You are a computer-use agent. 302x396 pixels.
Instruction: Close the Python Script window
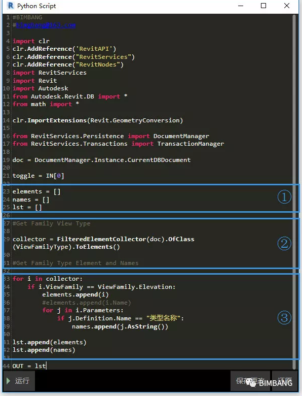[x=287, y=6]
